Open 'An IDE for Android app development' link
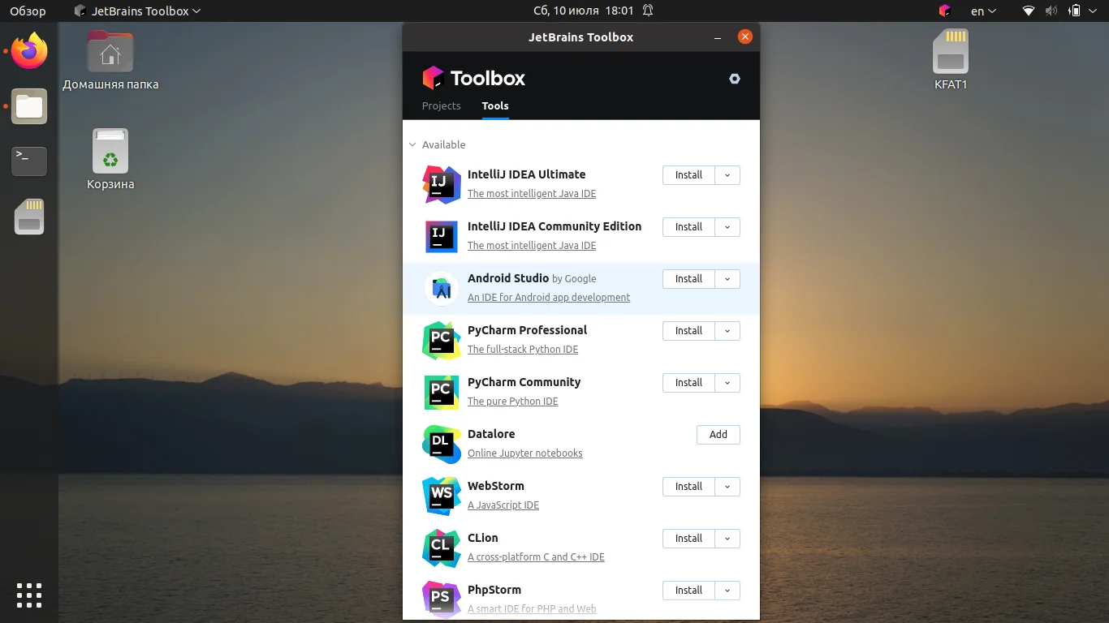Image resolution: width=1109 pixels, height=623 pixels. [x=549, y=298]
